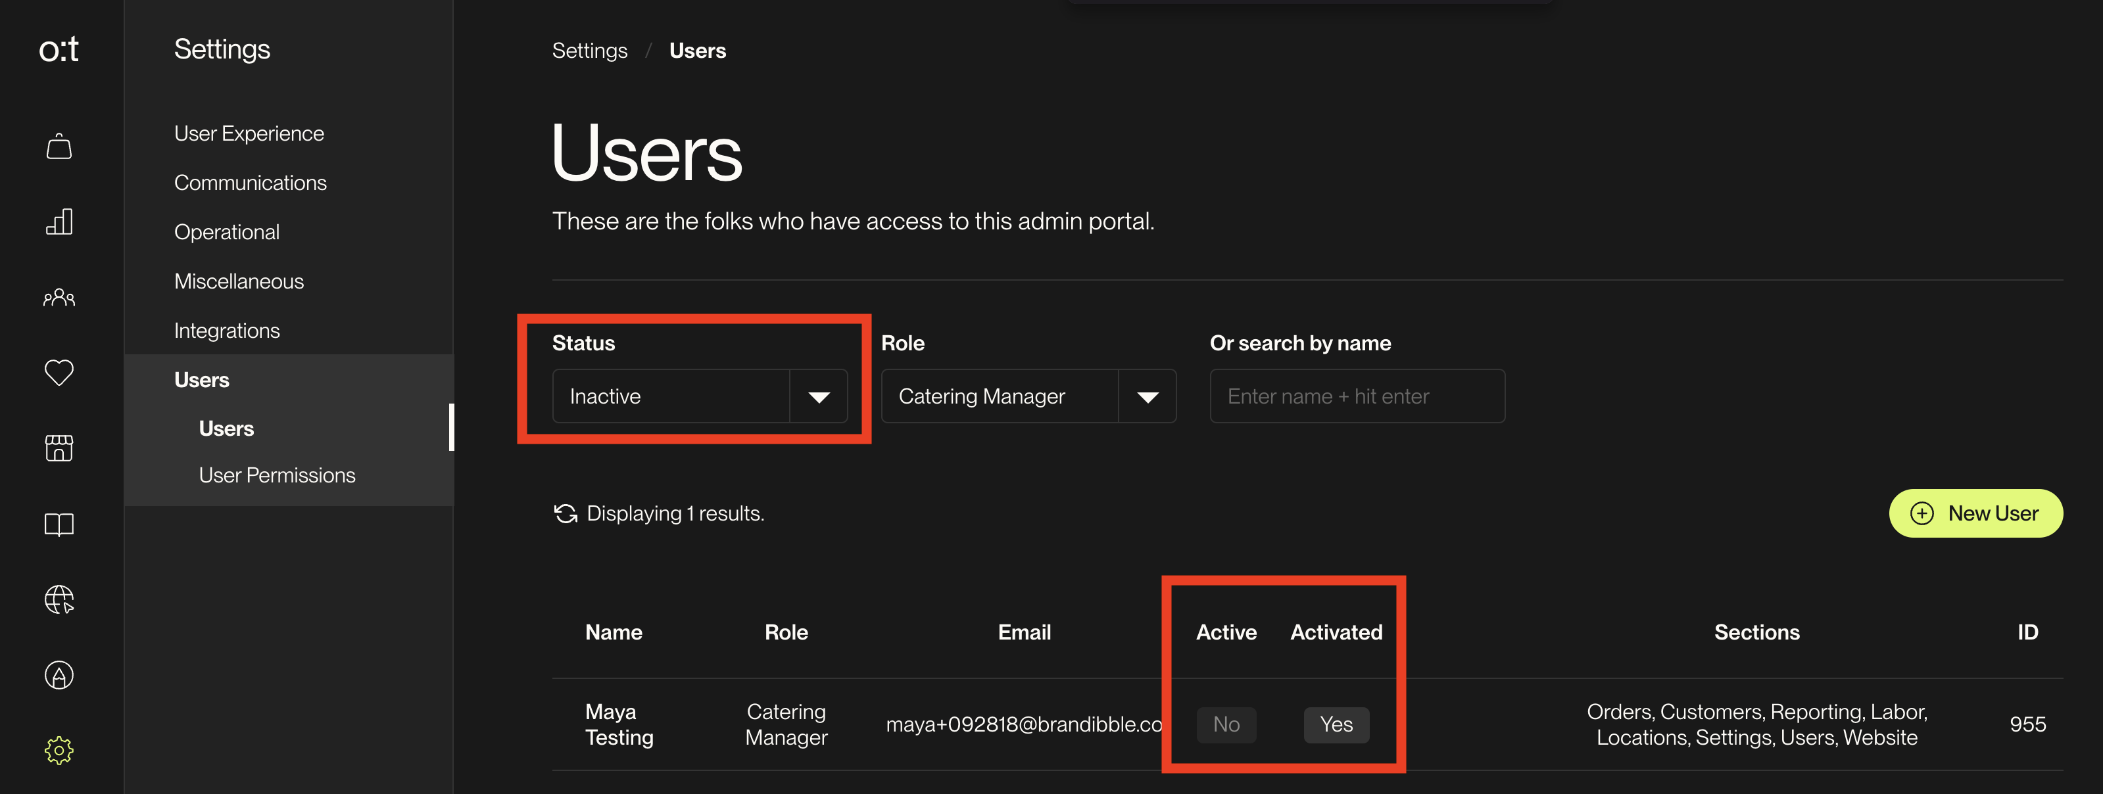This screenshot has height=794, width=2103.
Task: Open the reporting bar chart icon
Action: click(x=59, y=221)
